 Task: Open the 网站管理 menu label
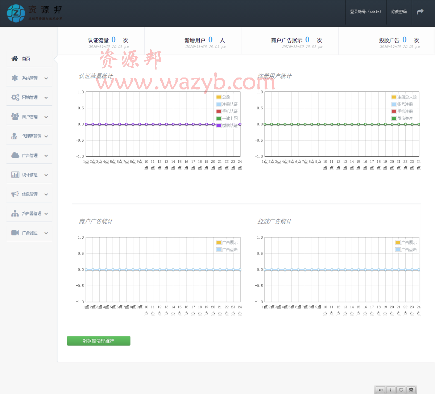[30, 97]
